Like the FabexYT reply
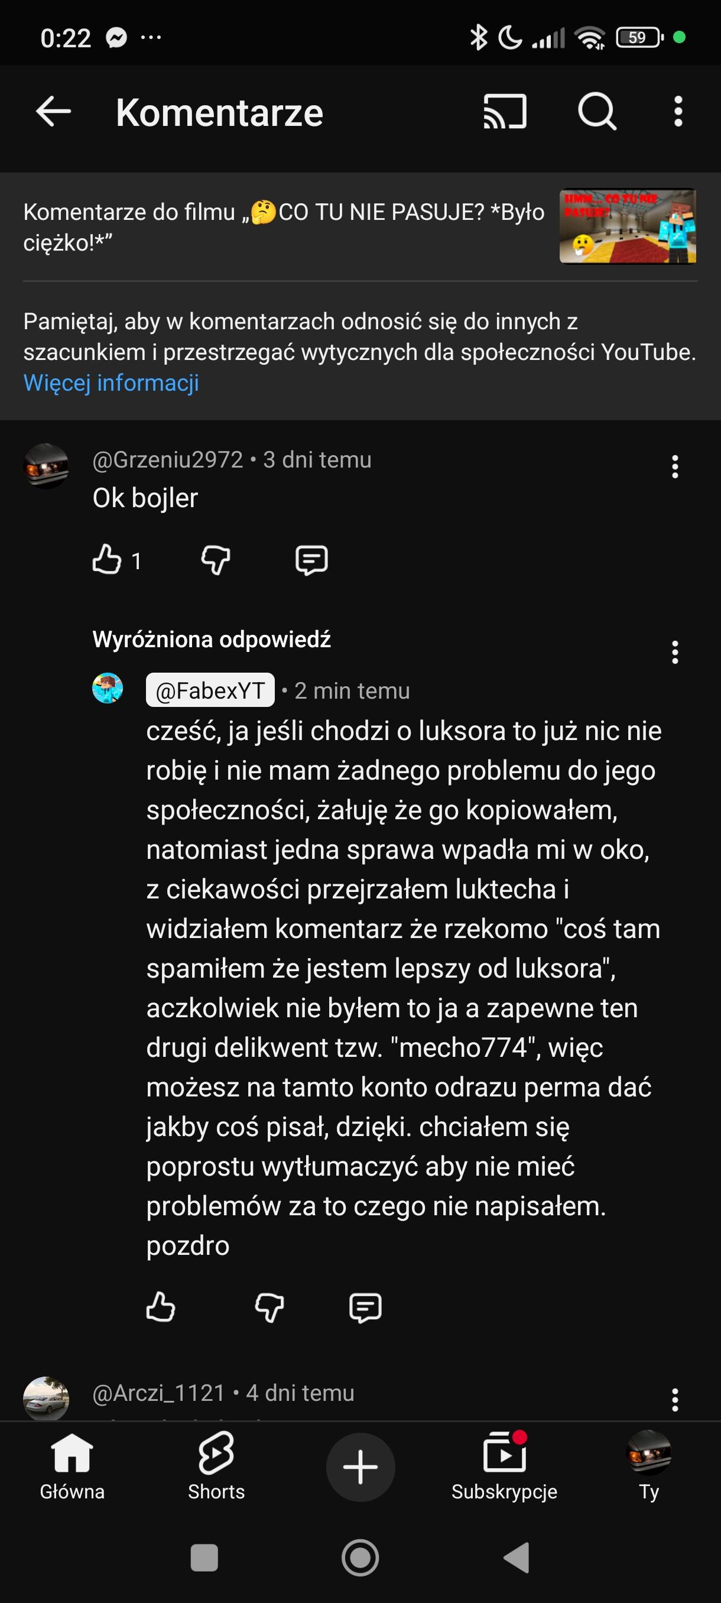 click(161, 1307)
